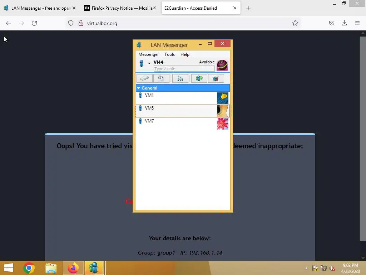The image size is (366, 275).
Task: Reload the current page
Action: click(x=34, y=23)
